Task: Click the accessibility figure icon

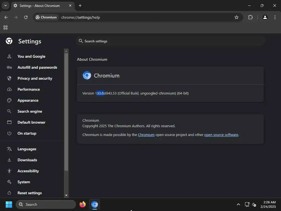Action: click(9, 171)
